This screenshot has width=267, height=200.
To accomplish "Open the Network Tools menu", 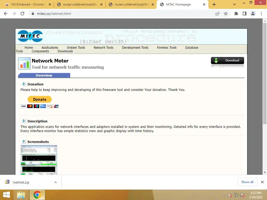I will (x=103, y=48).
